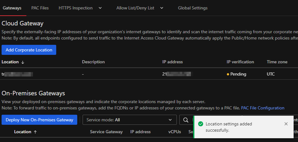Image resolution: width=298 pixels, height=142 pixels.
Task: Open the Global Settings tab
Action: (x=192, y=8)
